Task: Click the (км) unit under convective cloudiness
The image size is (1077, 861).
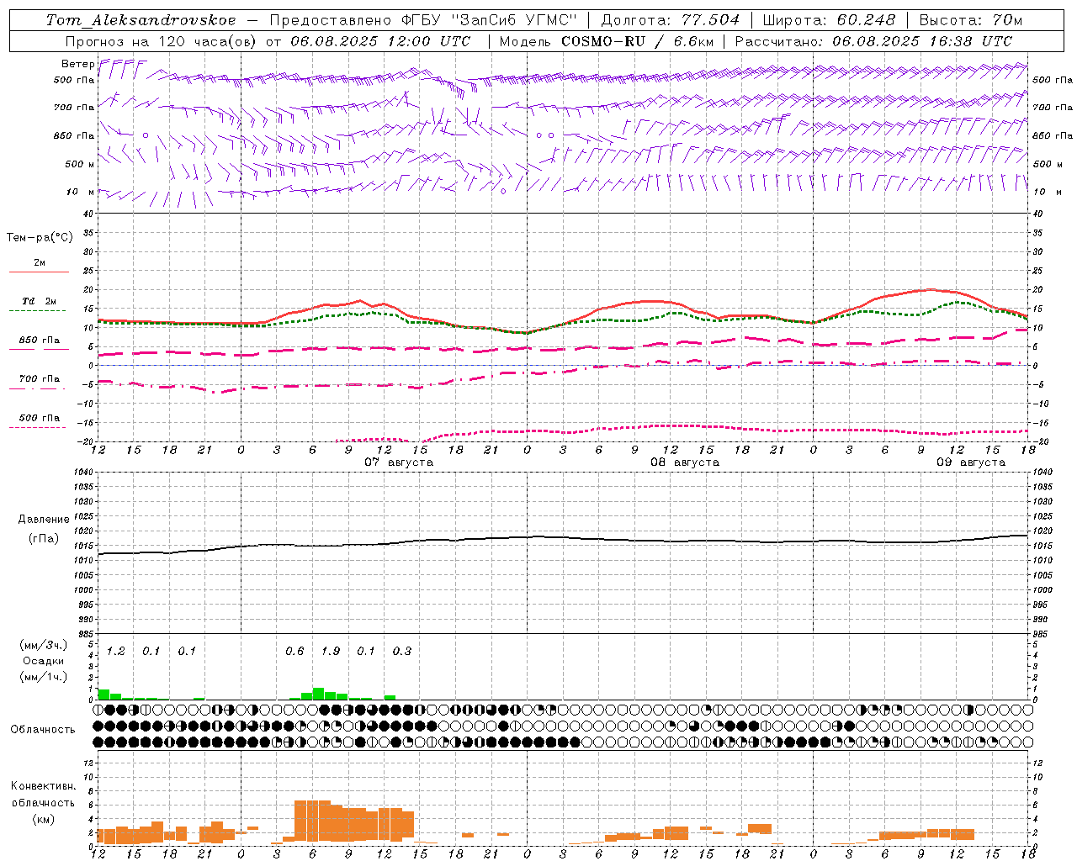Action: pyautogui.click(x=43, y=819)
